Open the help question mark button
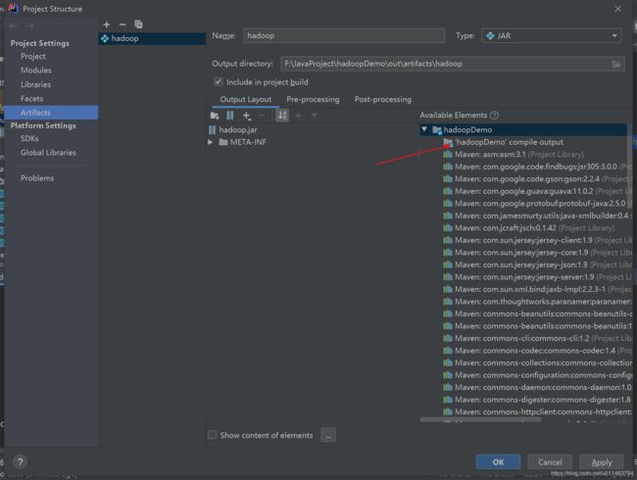The height and width of the screenshot is (480, 637). [x=20, y=461]
